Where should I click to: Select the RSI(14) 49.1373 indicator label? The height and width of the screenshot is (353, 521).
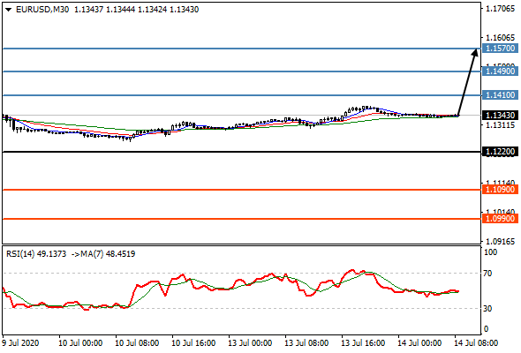[36, 254]
